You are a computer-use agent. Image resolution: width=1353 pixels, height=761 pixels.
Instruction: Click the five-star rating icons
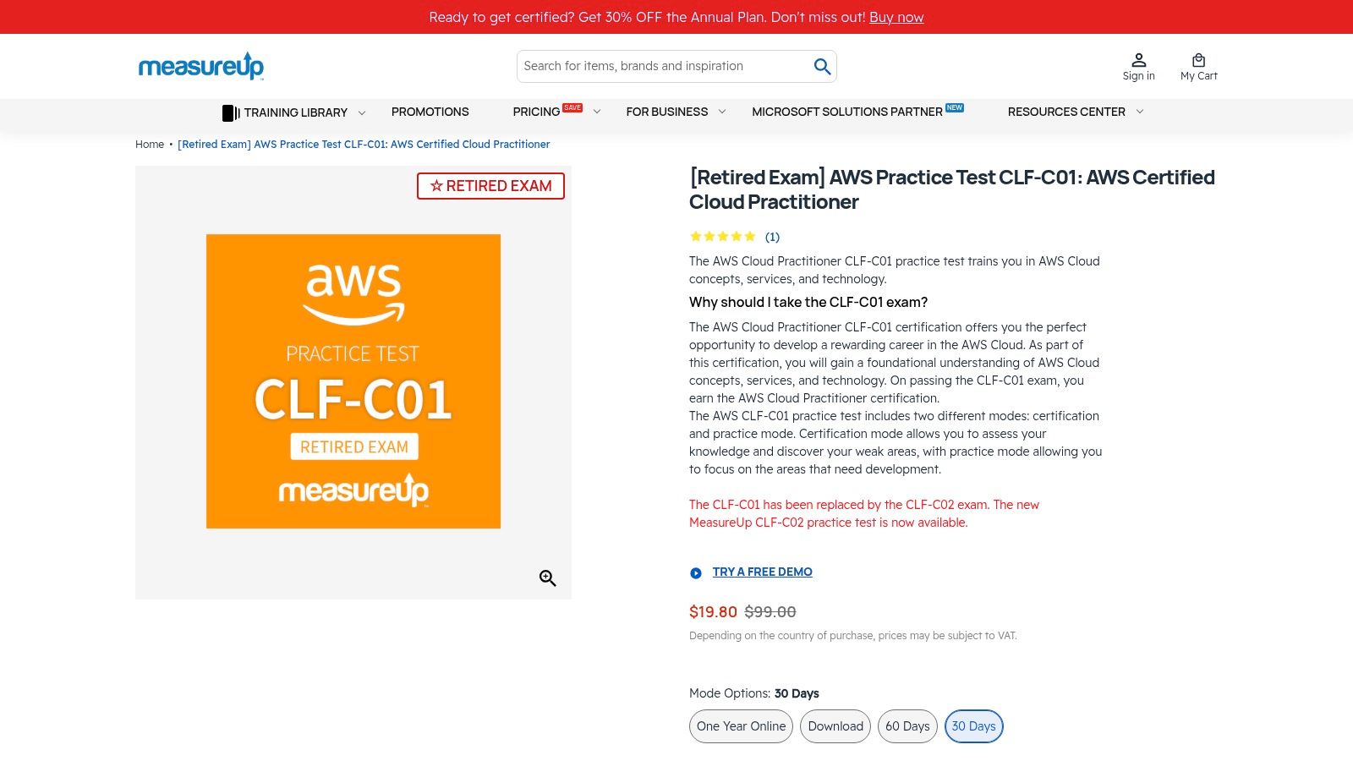pyautogui.click(x=722, y=237)
